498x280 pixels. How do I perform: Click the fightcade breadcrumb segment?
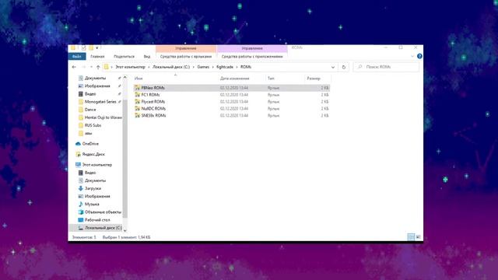[225, 67]
